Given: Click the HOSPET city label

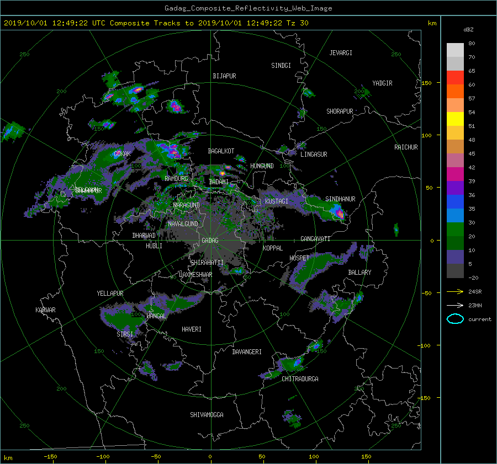Looking at the screenshot, I should (x=299, y=258).
